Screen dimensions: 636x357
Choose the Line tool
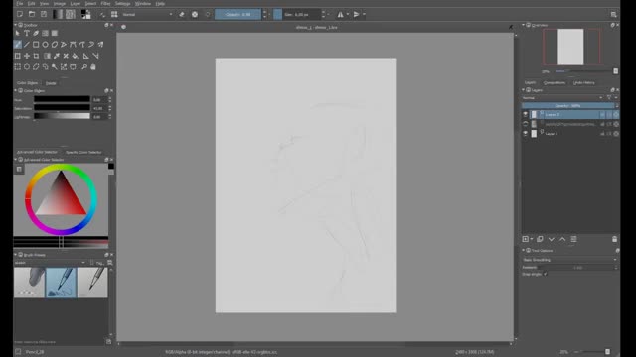click(27, 44)
